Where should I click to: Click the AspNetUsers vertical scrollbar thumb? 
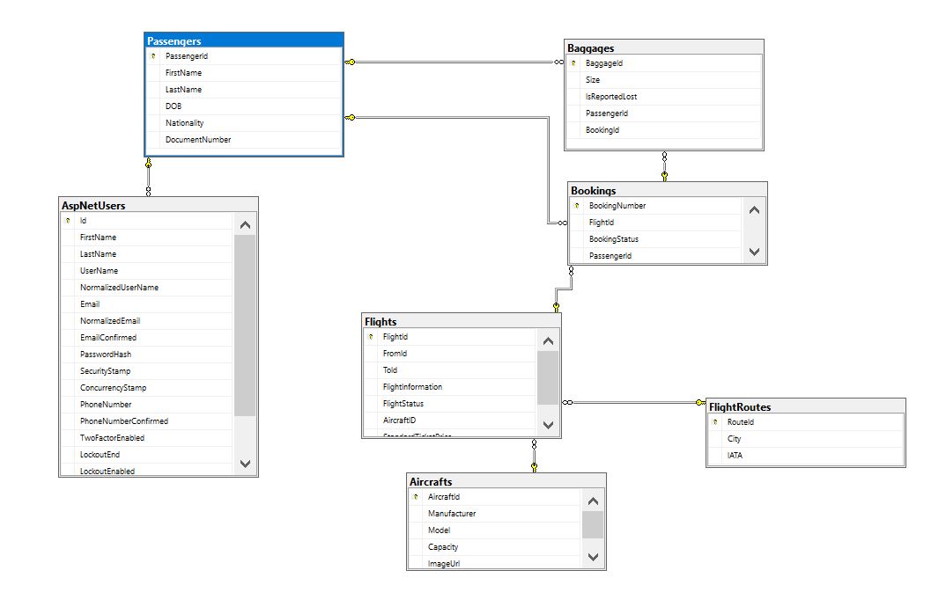tap(245, 325)
